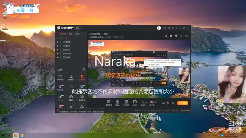Open the 歌词助手 tool icon

[82, 98]
